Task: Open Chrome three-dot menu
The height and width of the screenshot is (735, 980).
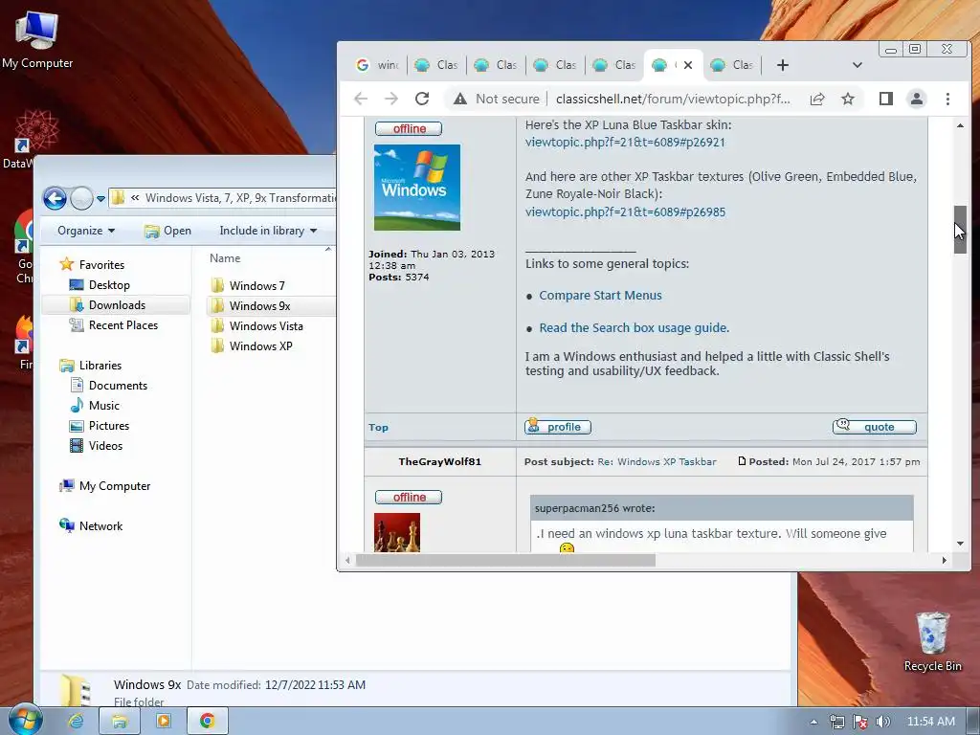Action: [947, 99]
